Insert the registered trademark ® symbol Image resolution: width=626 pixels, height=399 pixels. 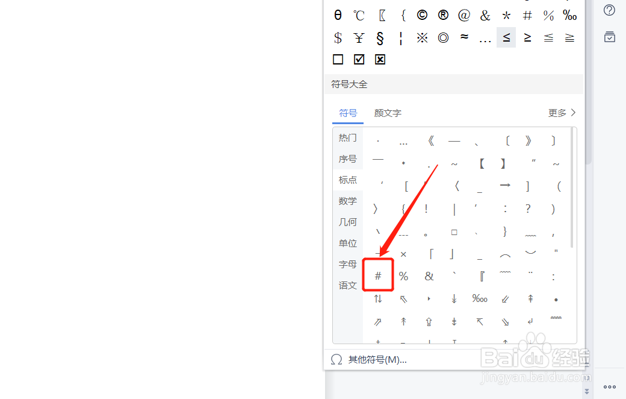[443, 15]
